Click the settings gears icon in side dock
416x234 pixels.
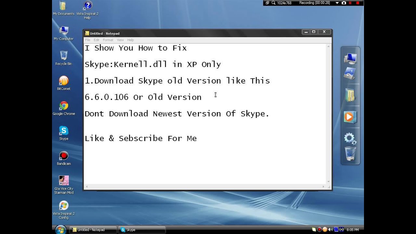(x=350, y=139)
